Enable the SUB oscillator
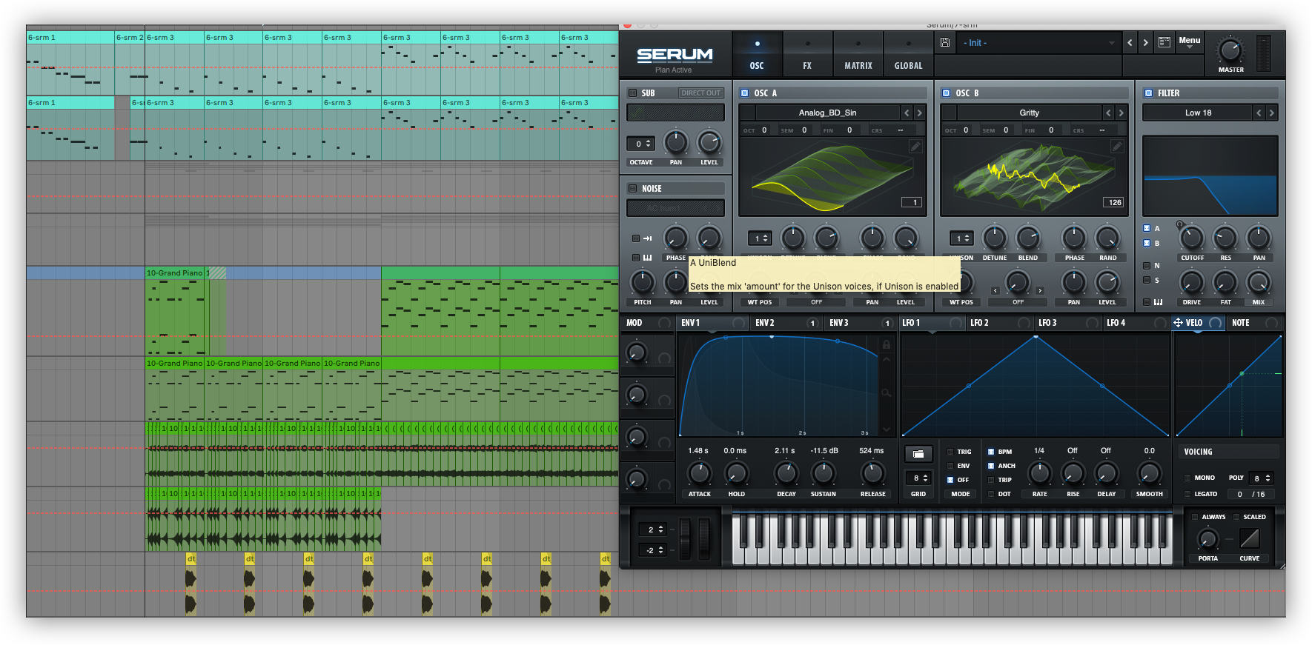This screenshot has height=645, width=1312. pyautogui.click(x=632, y=93)
